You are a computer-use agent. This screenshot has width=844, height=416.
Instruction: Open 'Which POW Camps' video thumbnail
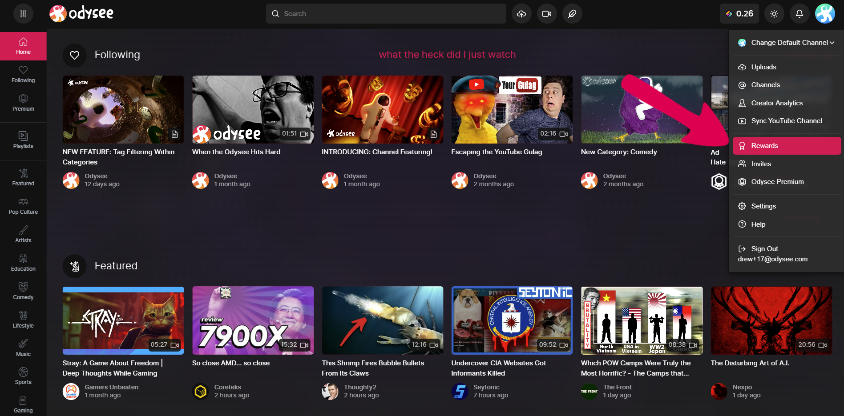click(x=642, y=320)
